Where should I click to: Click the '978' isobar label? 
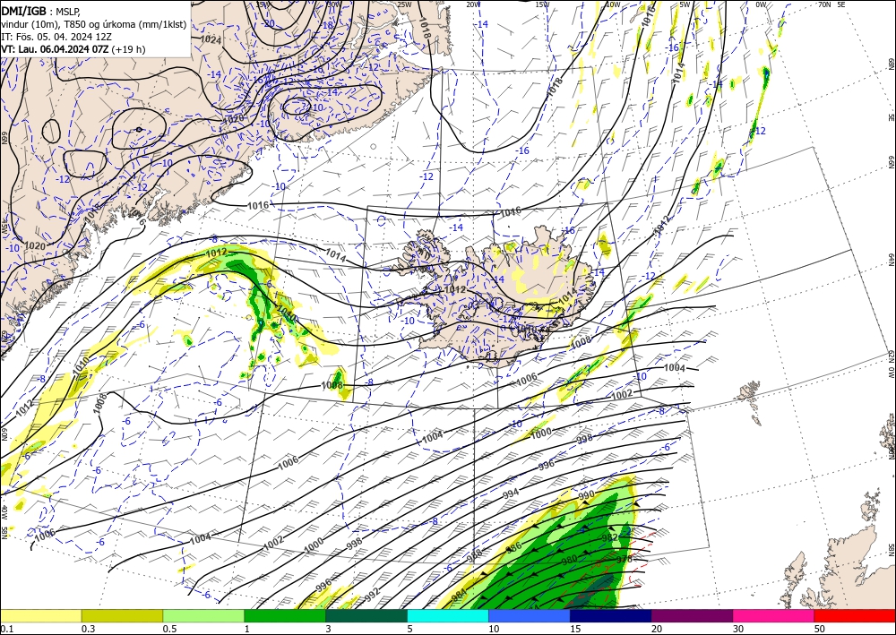click(x=625, y=559)
